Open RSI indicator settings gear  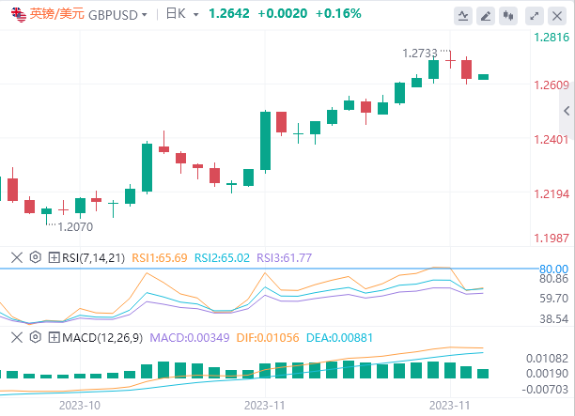(x=36, y=256)
